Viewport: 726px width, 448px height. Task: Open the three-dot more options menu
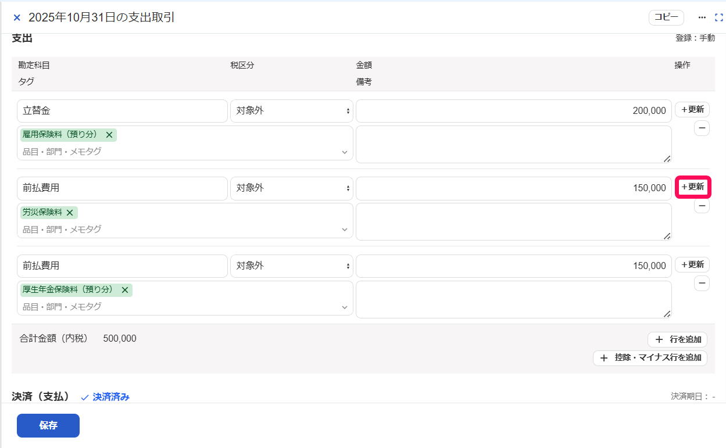[702, 17]
